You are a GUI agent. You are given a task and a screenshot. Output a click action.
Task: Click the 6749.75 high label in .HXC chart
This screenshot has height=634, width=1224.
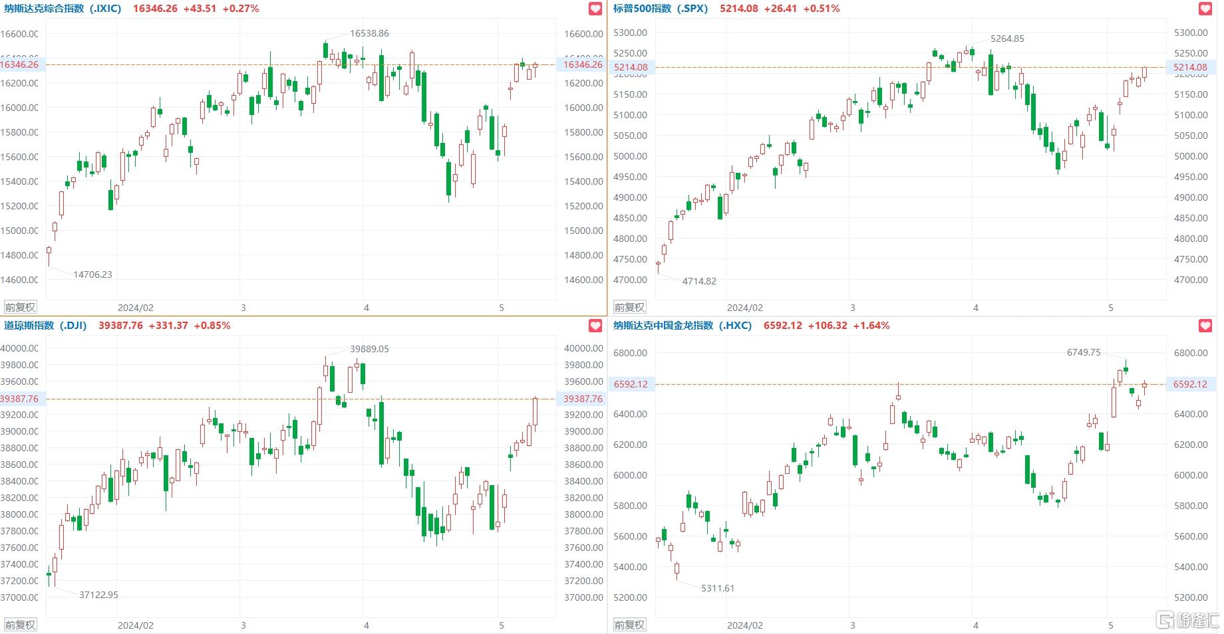point(1084,352)
